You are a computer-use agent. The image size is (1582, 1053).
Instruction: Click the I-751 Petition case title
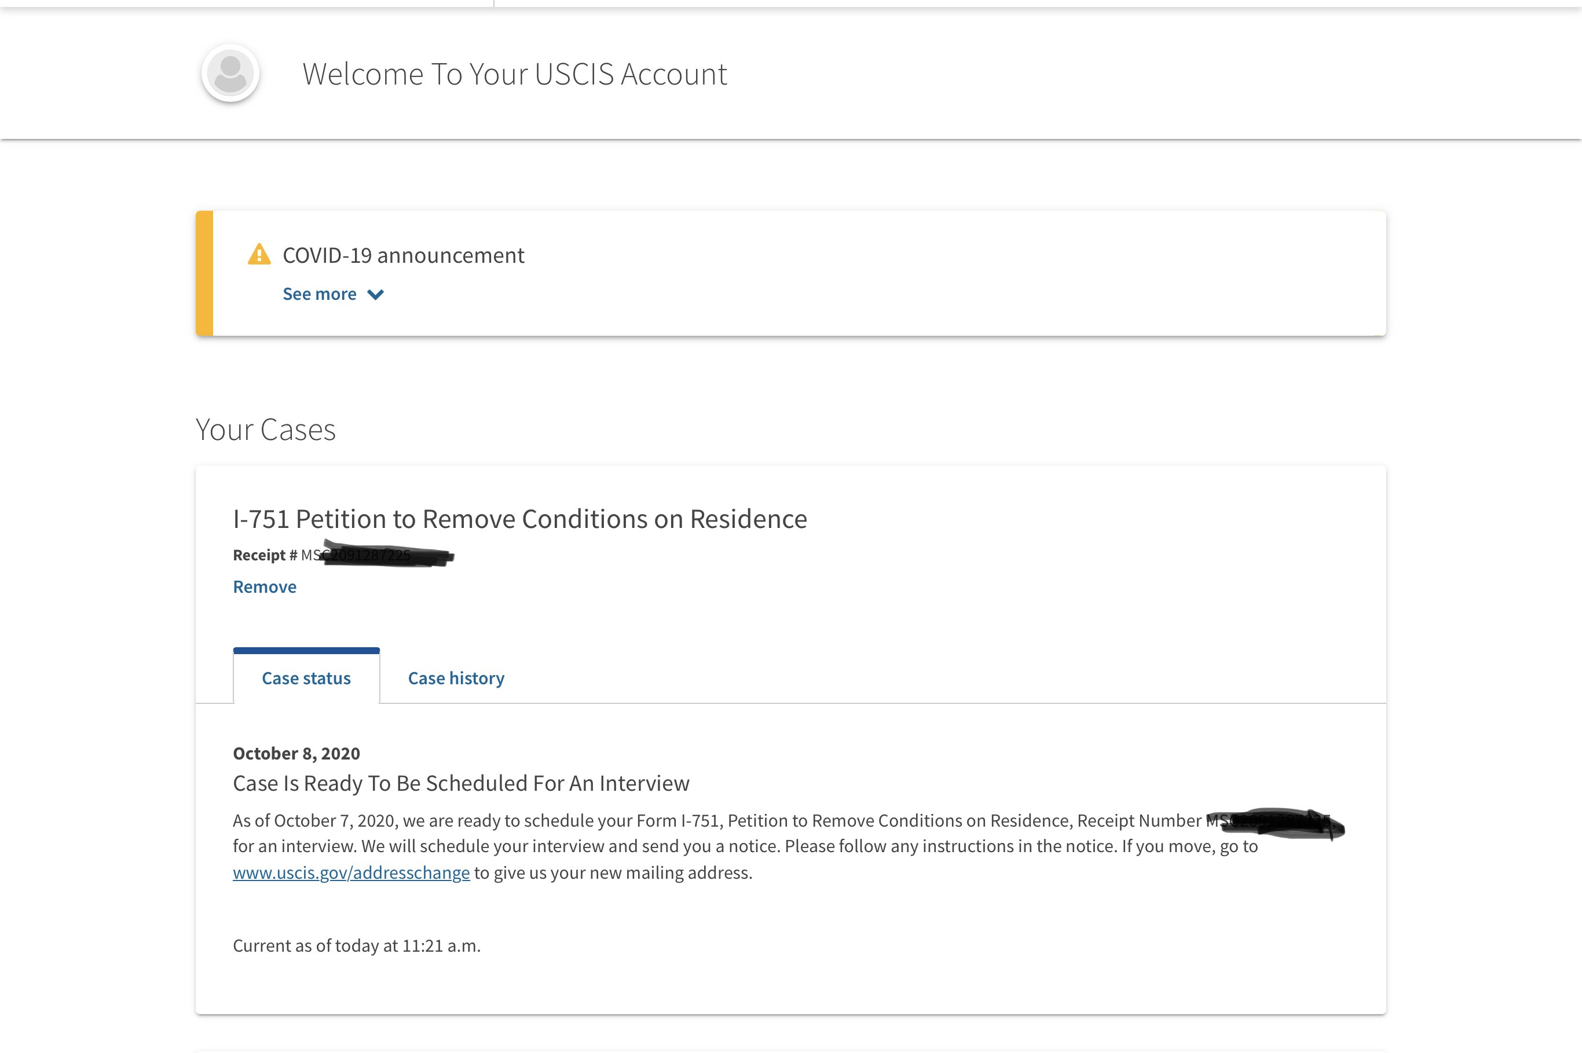(520, 519)
